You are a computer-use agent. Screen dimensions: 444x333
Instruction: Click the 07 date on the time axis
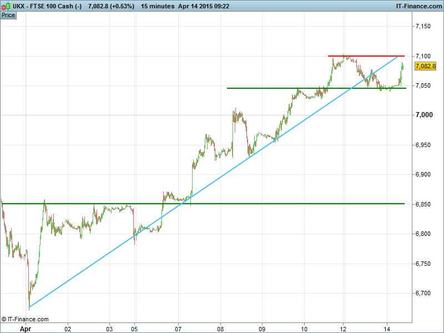(x=178, y=328)
